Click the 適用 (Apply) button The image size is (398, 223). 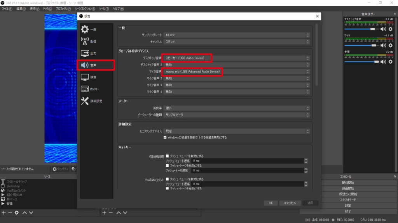310,202
